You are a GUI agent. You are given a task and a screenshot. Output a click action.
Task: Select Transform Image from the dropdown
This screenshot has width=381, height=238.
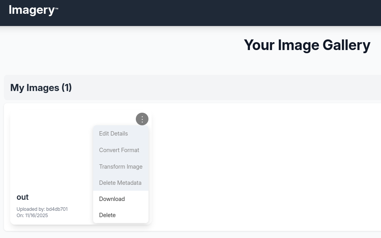point(121,166)
